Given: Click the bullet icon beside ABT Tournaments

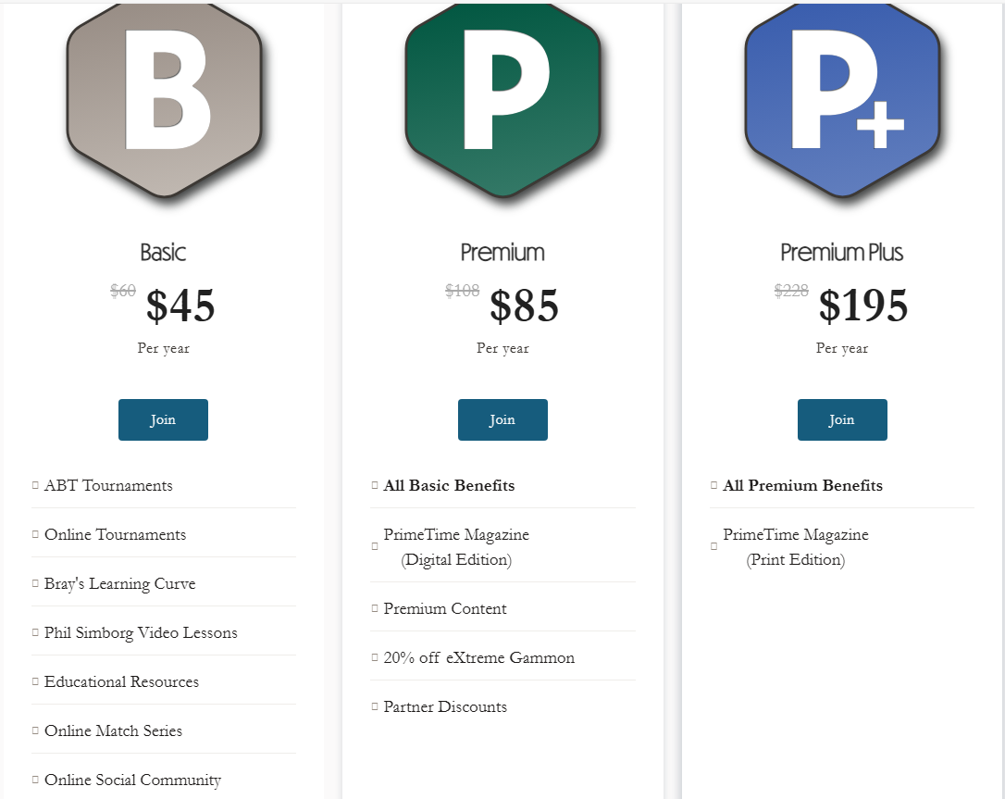Looking at the screenshot, I should tap(35, 485).
